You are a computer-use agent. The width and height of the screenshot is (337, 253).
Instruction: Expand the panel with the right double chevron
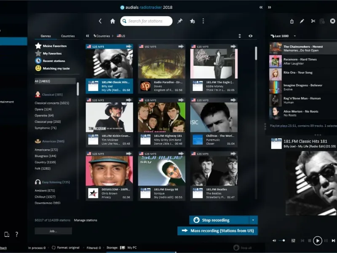(x=269, y=7)
